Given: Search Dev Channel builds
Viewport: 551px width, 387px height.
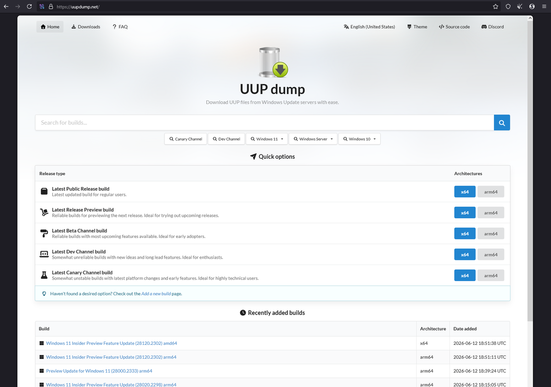Looking at the screenshot, I should tap(226, 139).
